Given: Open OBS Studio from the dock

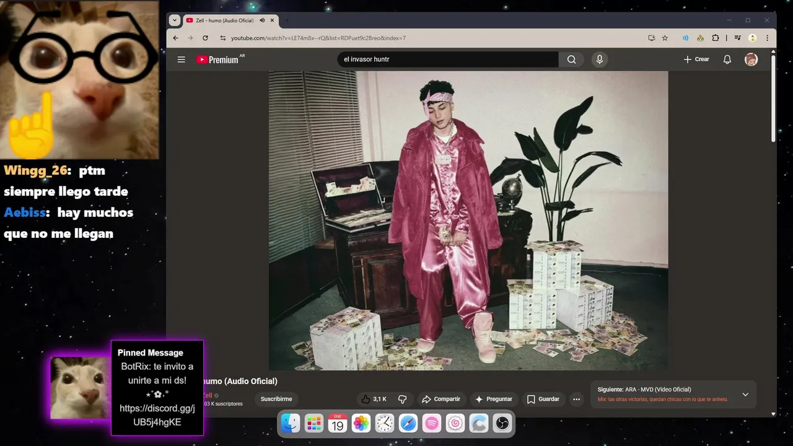Looking at the screenshot, I should click(502, 424).
